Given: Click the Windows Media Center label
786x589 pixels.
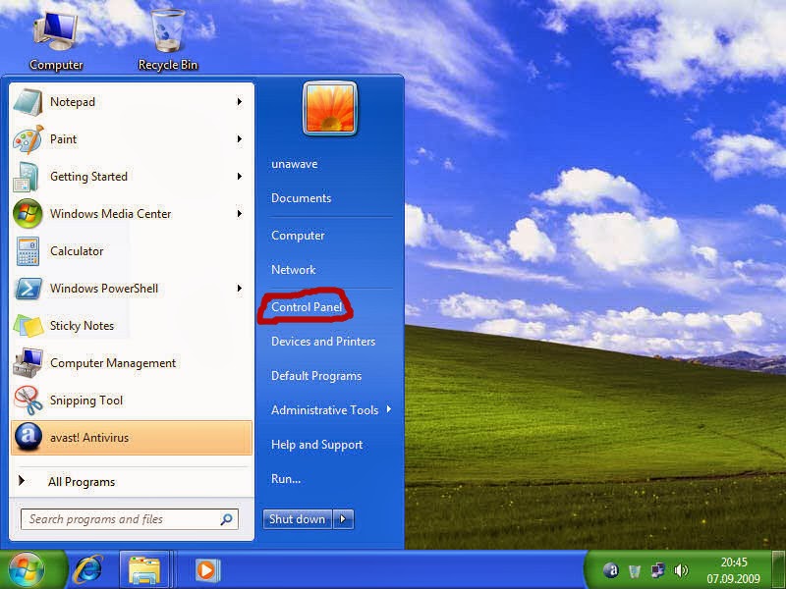Looking at the screenshot, I should (x=110, y=214).
